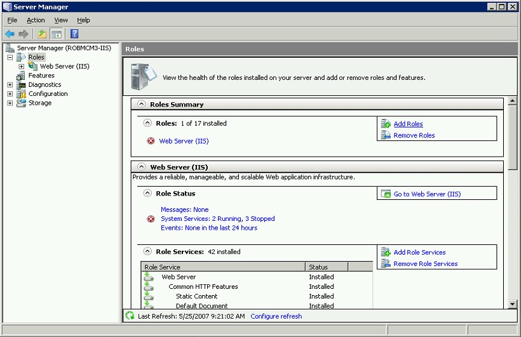
Task: Collapse the Role Services subsection
Action: [147, 251]
